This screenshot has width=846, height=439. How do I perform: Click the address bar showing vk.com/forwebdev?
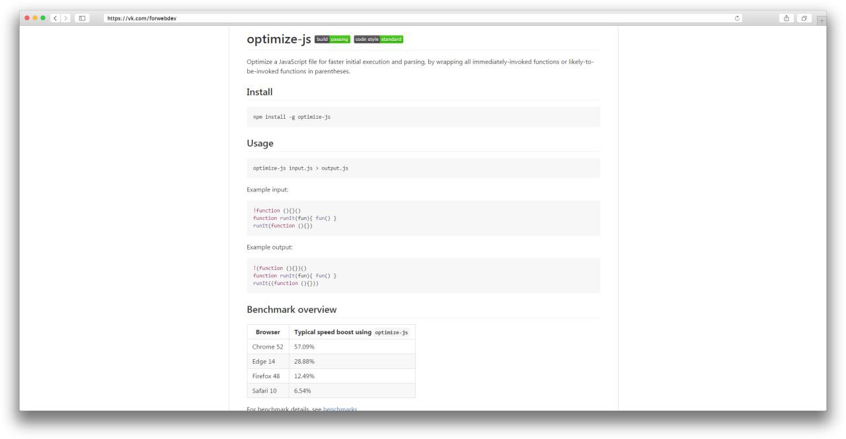tap(423, 18)
